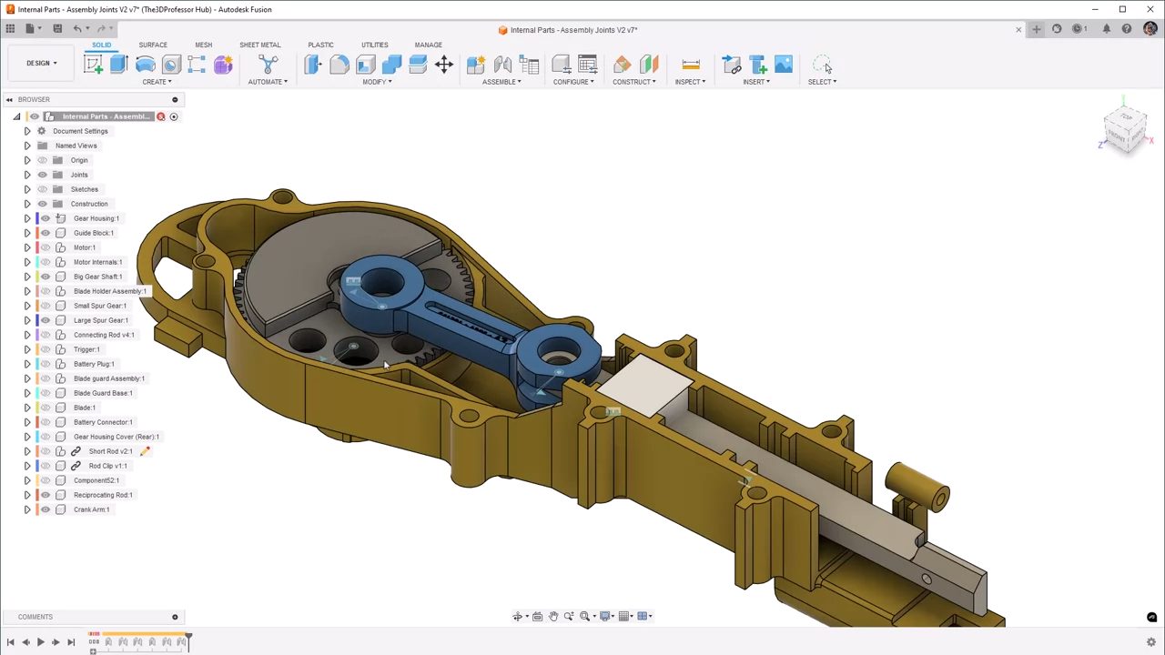Viewport: 1165px width, 655px height.
Task: Click the Press Pull icon
Action: coord(313,65)
